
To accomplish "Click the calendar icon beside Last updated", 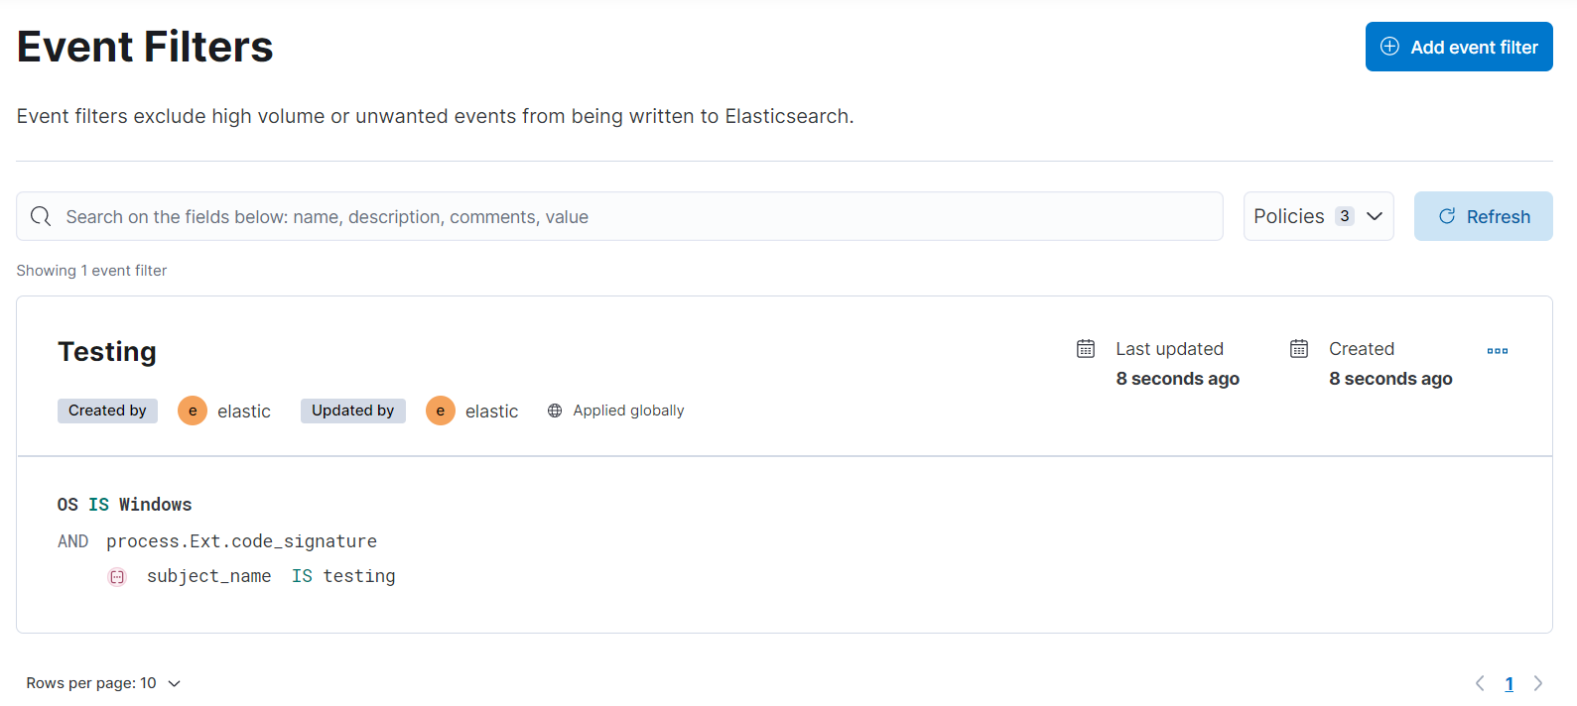I will [1085, 348].
